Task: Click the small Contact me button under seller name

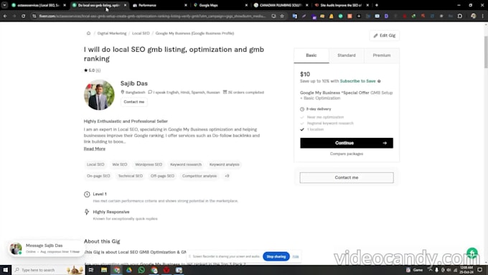Action: coord(133,102)
